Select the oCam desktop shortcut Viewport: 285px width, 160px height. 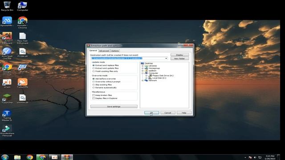point(7,84)
